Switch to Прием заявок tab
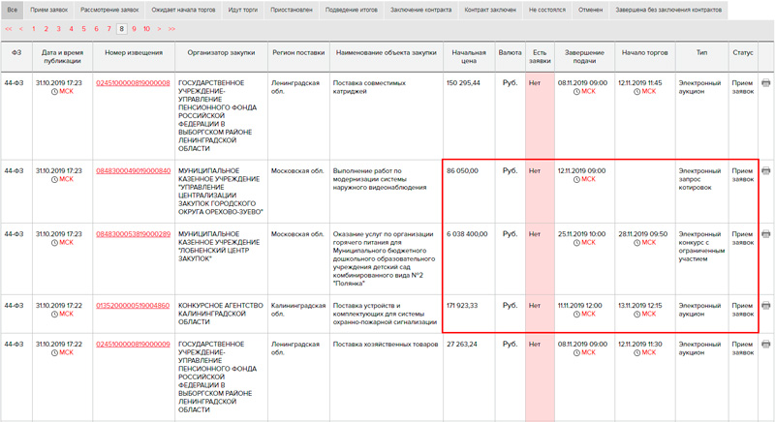Screen dimensions: 775x422 click(49, 10)
